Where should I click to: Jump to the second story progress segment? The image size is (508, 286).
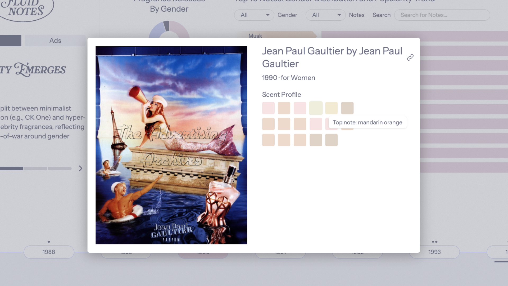click(x=35, y=168)
